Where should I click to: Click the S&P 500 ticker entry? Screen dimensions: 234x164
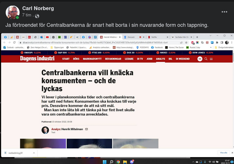64,53
